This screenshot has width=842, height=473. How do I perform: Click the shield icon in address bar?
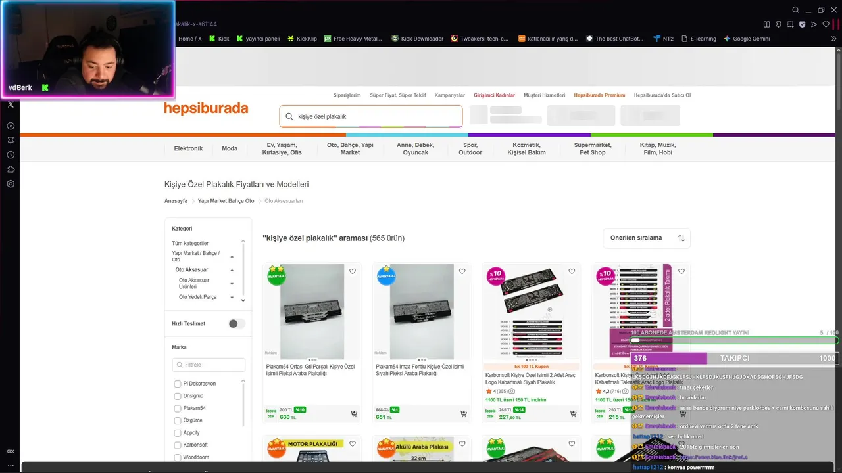(x=802, y=24)
